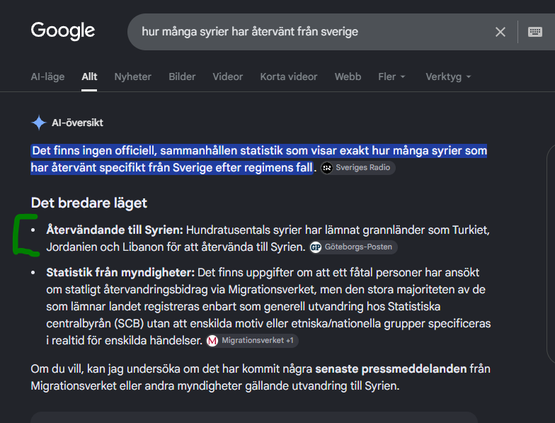Click the Sveriges Radio source icon
The image size is (555, 423).
(x=327, y=168)
